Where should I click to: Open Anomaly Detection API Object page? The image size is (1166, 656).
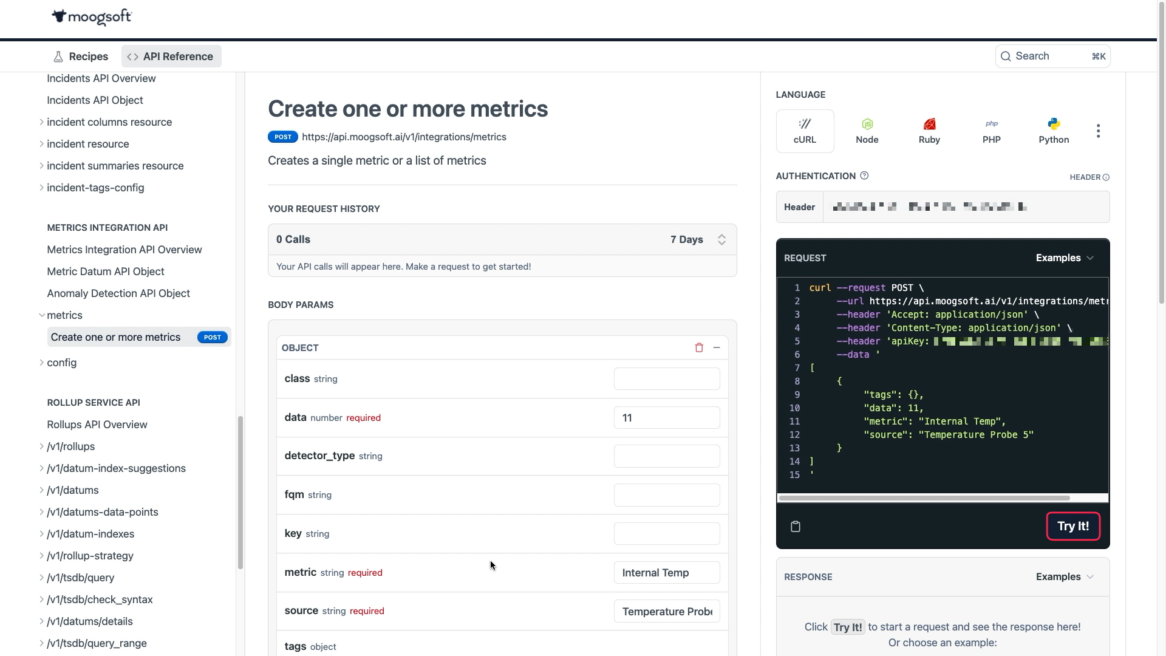coord(118,293)
